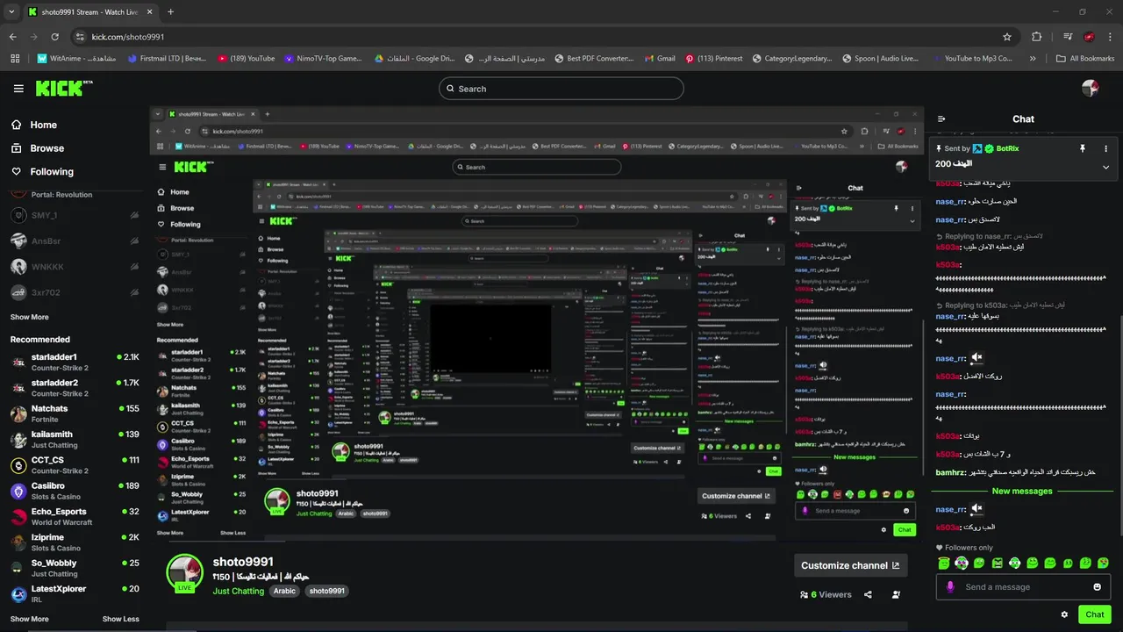Click the 6 Viewers count

click(x=826, y=594)
